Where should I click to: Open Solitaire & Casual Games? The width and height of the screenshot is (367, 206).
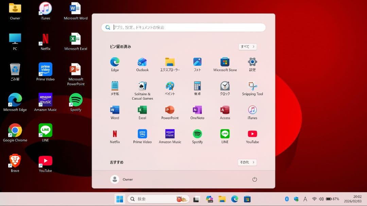coord(142,88)
